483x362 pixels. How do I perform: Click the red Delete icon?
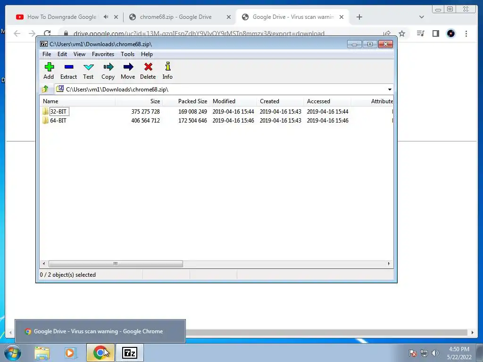click(148, 67)
